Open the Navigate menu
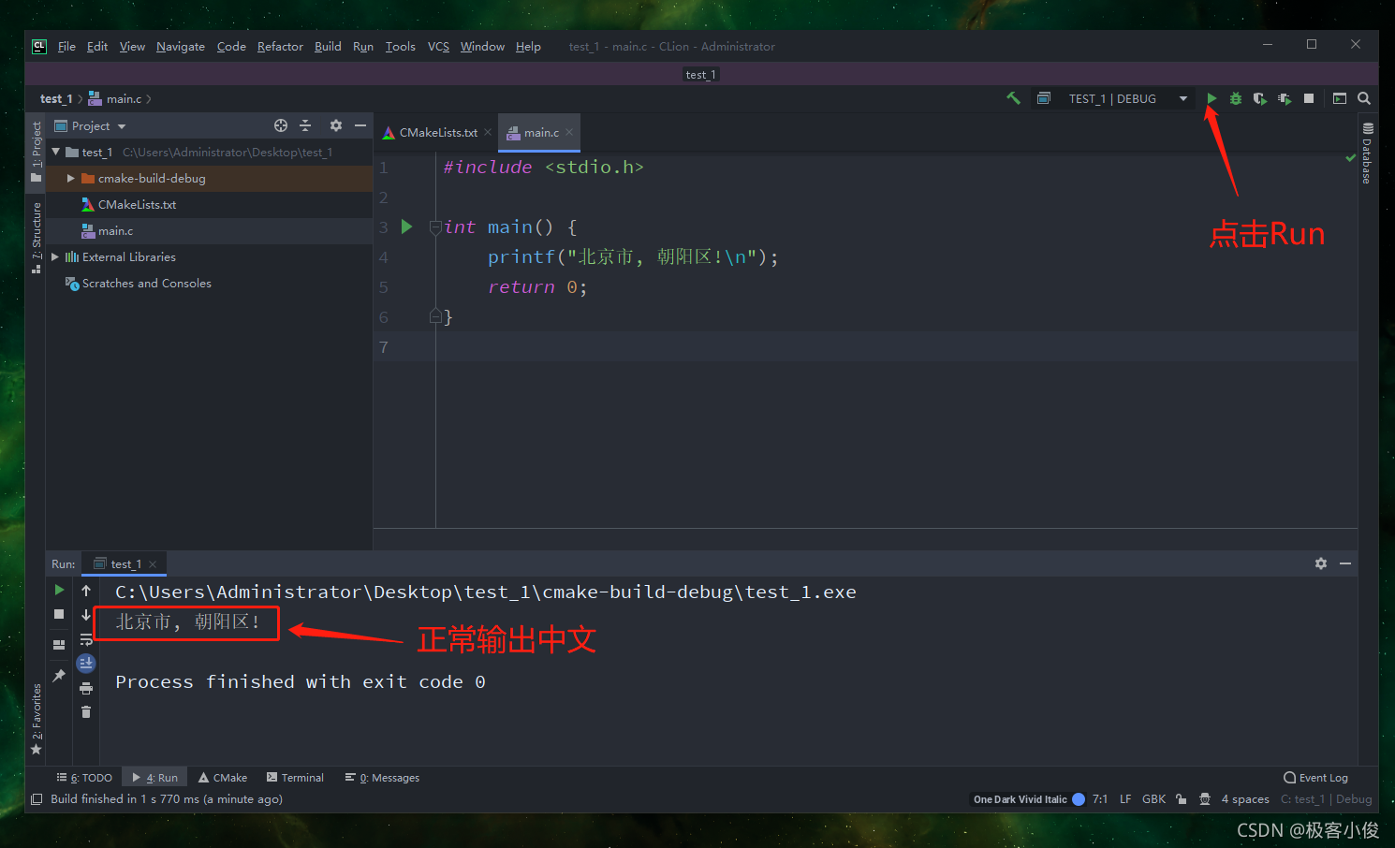 (181, 46)
